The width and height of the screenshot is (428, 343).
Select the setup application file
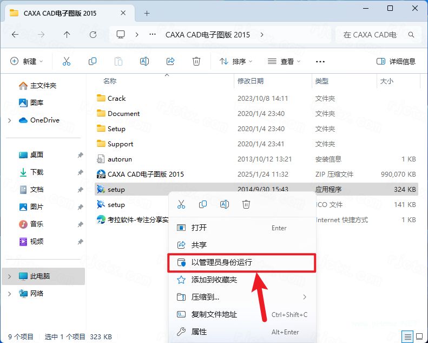click(256, 189)
